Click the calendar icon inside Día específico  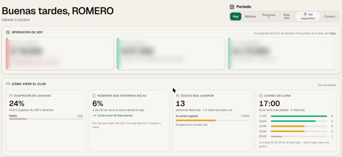[305, 14]
